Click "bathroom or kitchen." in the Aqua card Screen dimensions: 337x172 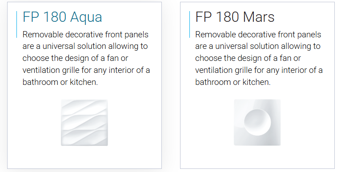60,82
